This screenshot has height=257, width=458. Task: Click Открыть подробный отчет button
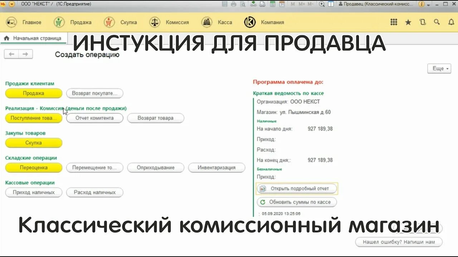pyautogui.click(x=297, y=188)
